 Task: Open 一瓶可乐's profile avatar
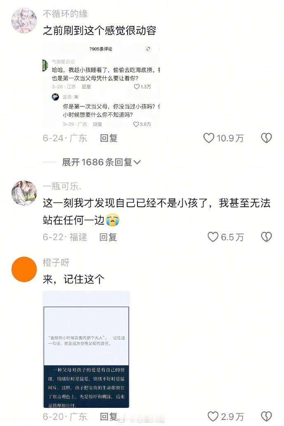pyautogui.click(x=24, y=193)
